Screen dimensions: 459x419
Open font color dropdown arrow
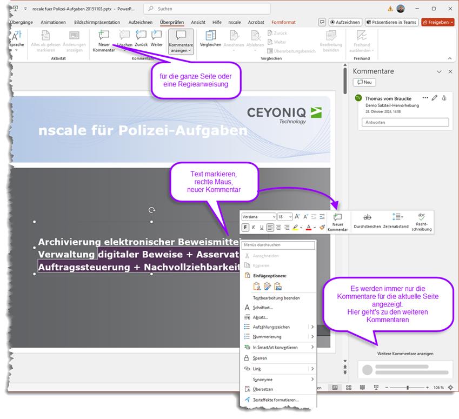tap(315, 228)
